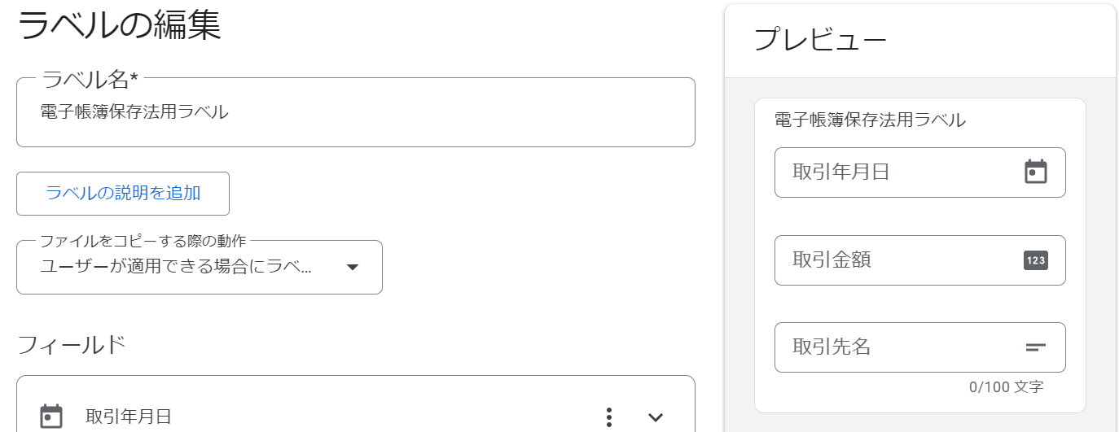
Task: Open the copy-behavior dropdown arrow
Action: [353, 267]
